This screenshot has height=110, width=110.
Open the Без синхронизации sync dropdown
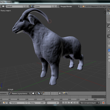pos(90,103)
